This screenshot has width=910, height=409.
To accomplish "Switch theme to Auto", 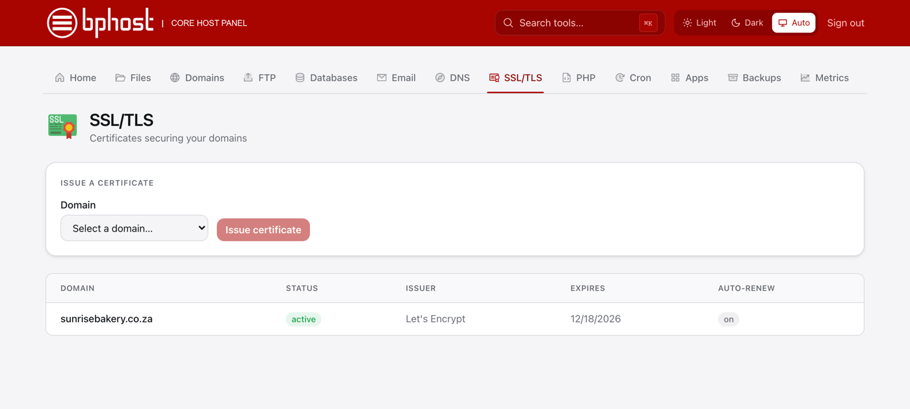I will pos(794,23).
